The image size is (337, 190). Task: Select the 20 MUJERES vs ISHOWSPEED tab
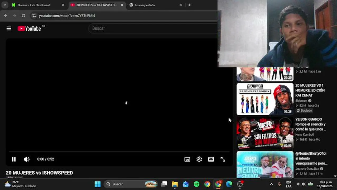pyautogui.click(x=96, y=5)
